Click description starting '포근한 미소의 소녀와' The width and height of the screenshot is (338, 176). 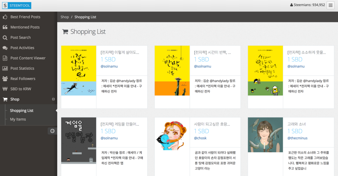308,160
